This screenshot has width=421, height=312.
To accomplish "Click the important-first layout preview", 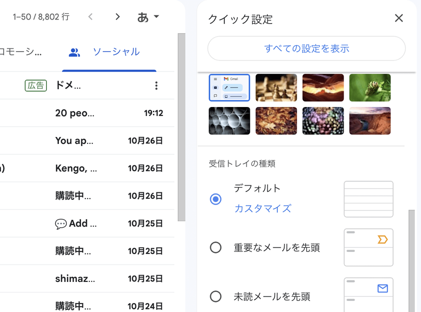I will pyautogui.click(x=368, y=248).
